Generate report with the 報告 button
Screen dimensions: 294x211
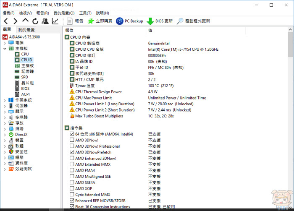point(75,21)
